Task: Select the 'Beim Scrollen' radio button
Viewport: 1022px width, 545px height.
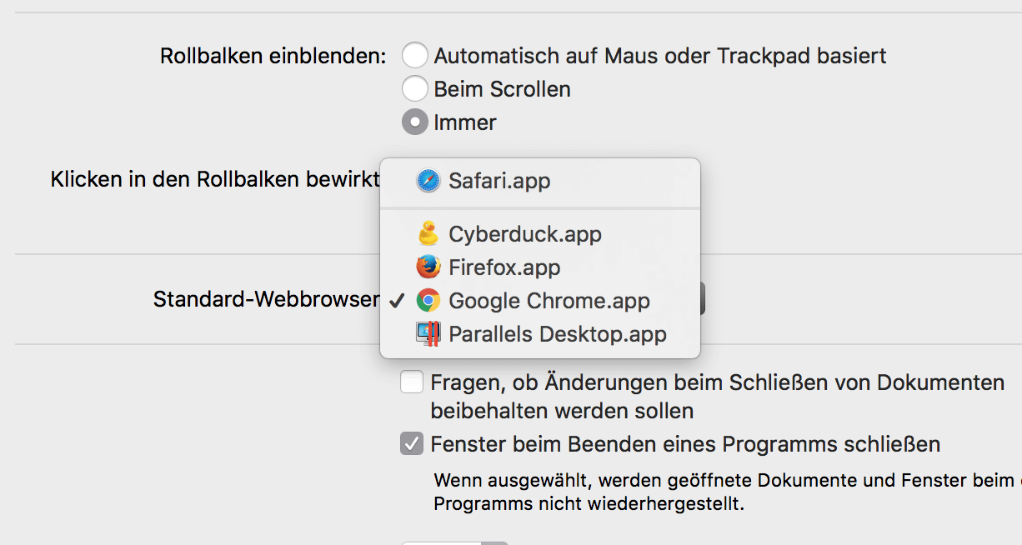Action: (415, 88)
